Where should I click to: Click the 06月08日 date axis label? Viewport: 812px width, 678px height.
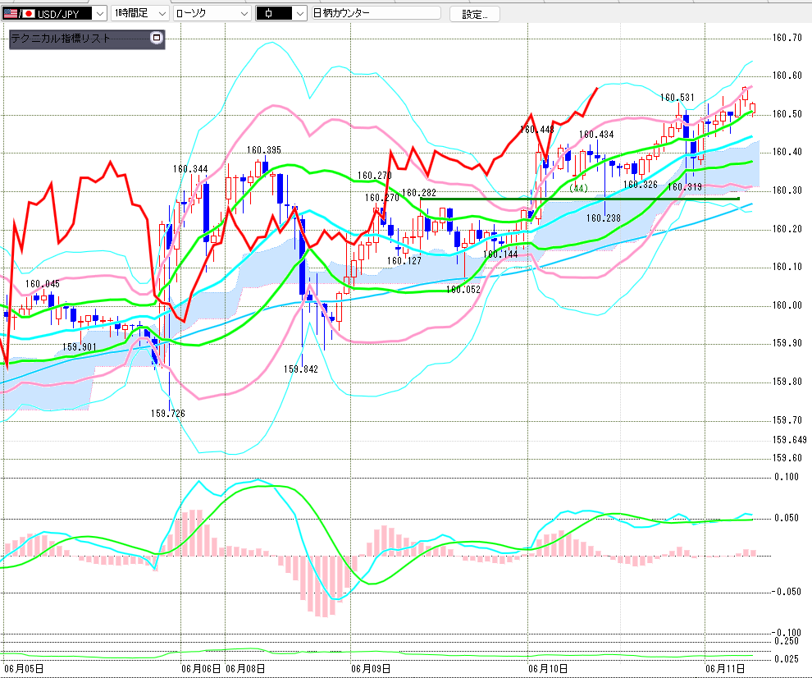click(x=245, y=669)
